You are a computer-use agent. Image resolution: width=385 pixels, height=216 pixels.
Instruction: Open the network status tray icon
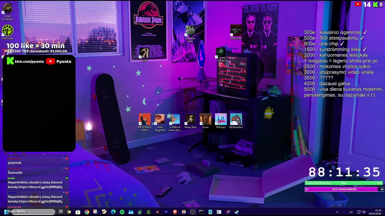tap(359, 212)
